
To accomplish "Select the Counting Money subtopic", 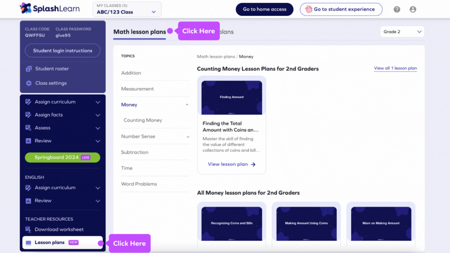I will point(143,120).
